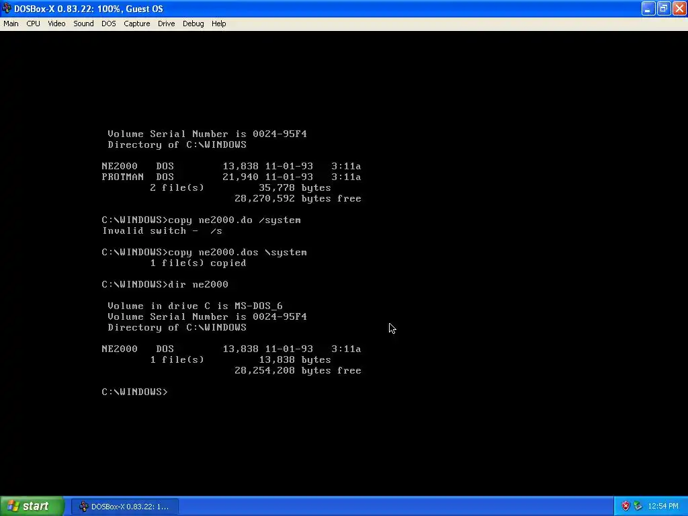Open the Main menu
This screenshot has width=688, height=516.
point(11,24)
